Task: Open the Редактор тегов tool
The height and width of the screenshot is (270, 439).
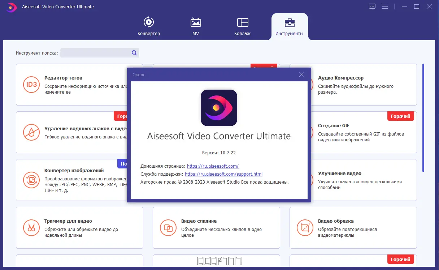Action: pyautogui.click(x=79, y=85)
